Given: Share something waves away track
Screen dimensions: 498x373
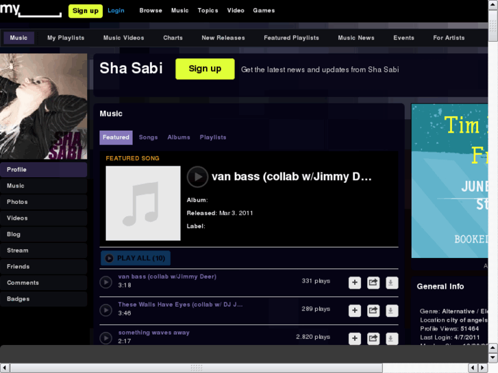Looking at the screenshot, I should click(373, 338).
